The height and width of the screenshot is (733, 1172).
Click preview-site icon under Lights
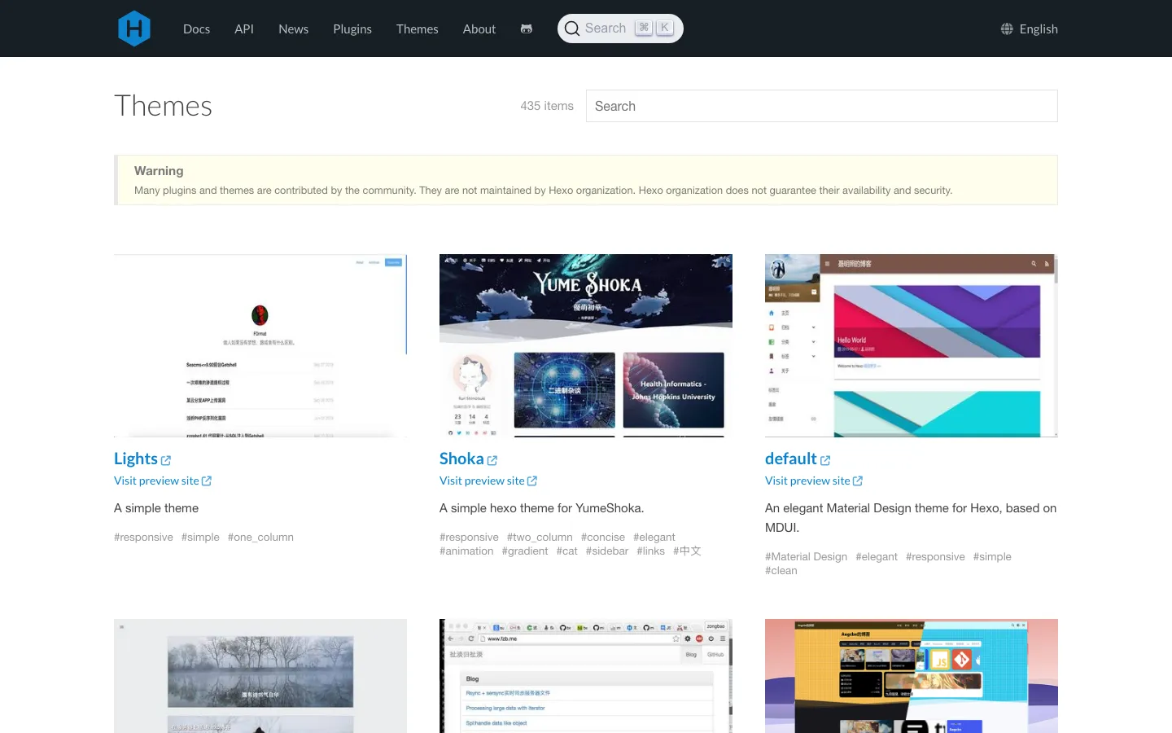tap(207, 481)
